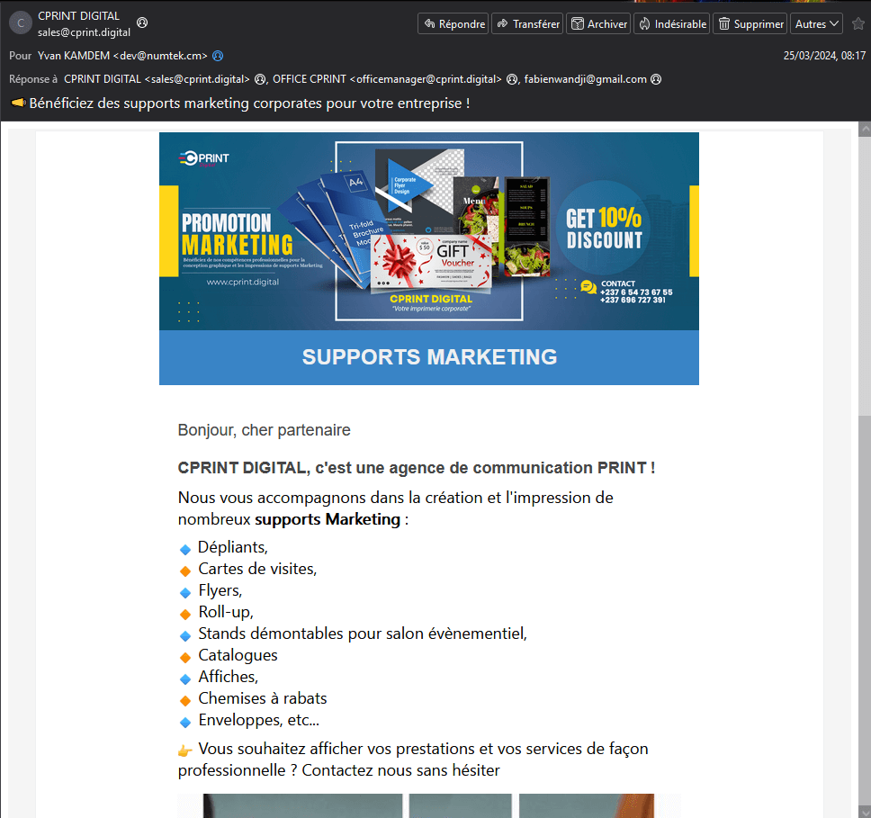
Task: Click the Répondre reply button
Action: 453,24
